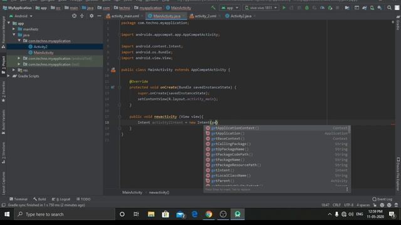Viewport: 401px width, 225px height.
Task: Open Android Studio taskbar icon
Action: click(x=237, y=214)
